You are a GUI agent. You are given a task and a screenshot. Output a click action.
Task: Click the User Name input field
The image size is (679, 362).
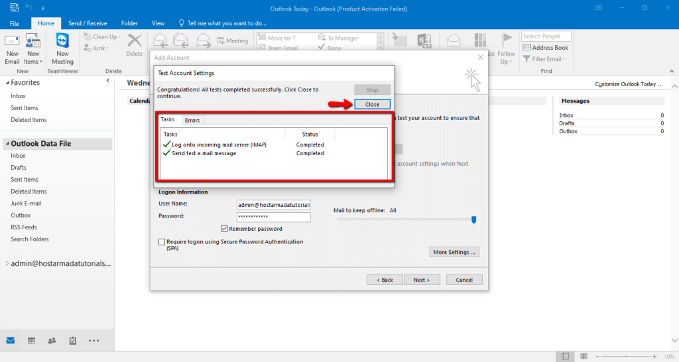[x=274, y=204]
